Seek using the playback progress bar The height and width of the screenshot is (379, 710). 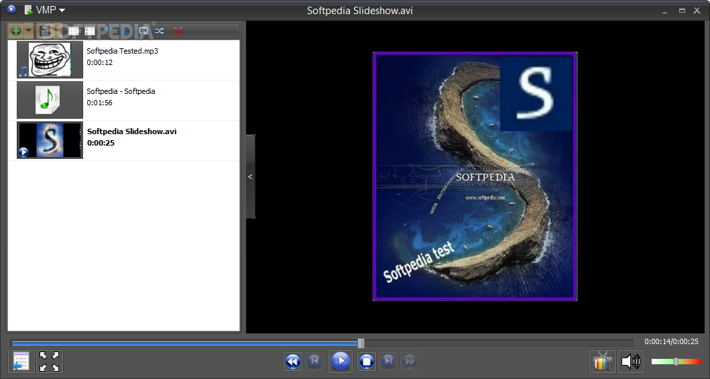[322, 343]
